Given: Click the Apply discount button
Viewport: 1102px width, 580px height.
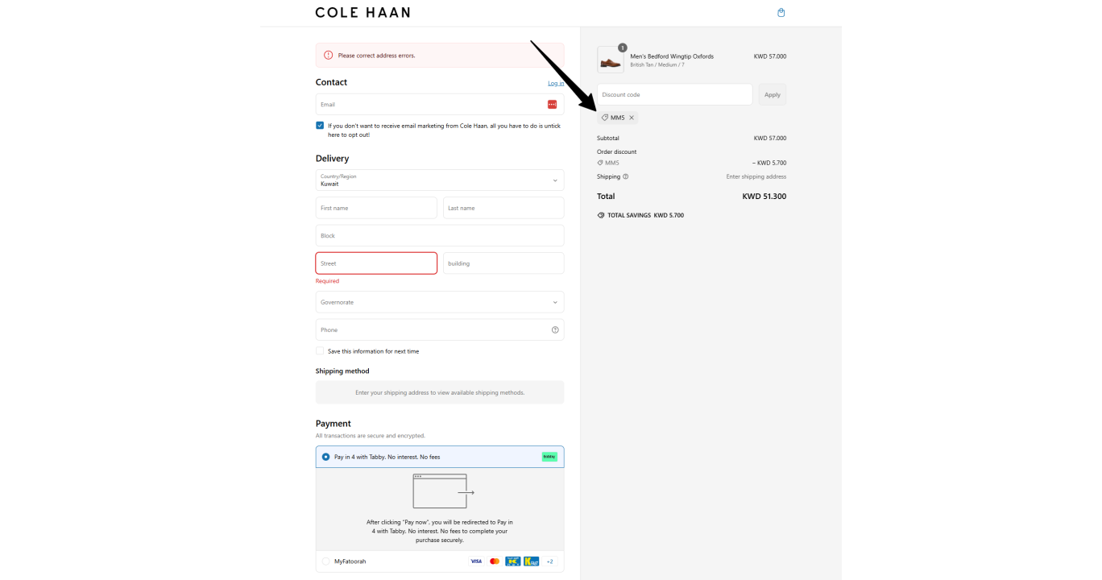Looking at the screenshot, I should pyautogui.click(x=773, y=94).
